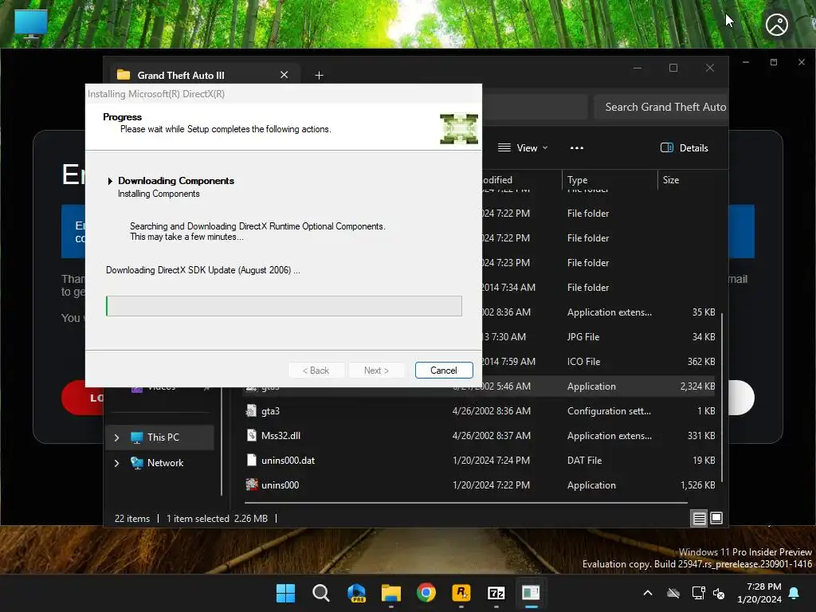Click the 1/20/2024 7:24 PM date cell
The image size is (816, 612).
pos(491,461)
